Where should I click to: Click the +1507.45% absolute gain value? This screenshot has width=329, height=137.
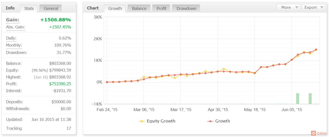click(60, 27)
